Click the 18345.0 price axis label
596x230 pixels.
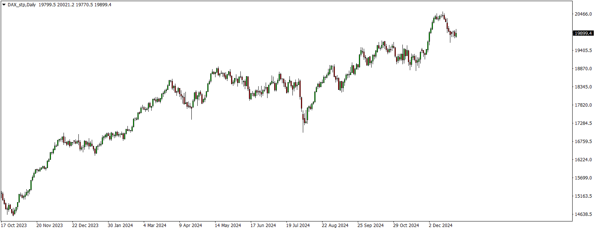583,87
